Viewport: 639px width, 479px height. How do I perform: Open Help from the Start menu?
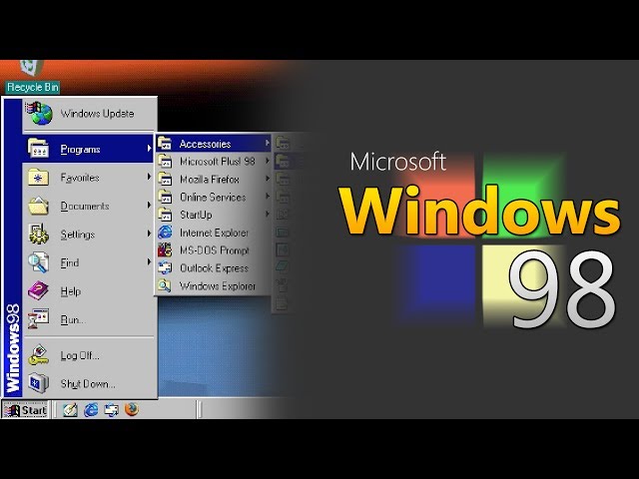click(x=89, y=290)
